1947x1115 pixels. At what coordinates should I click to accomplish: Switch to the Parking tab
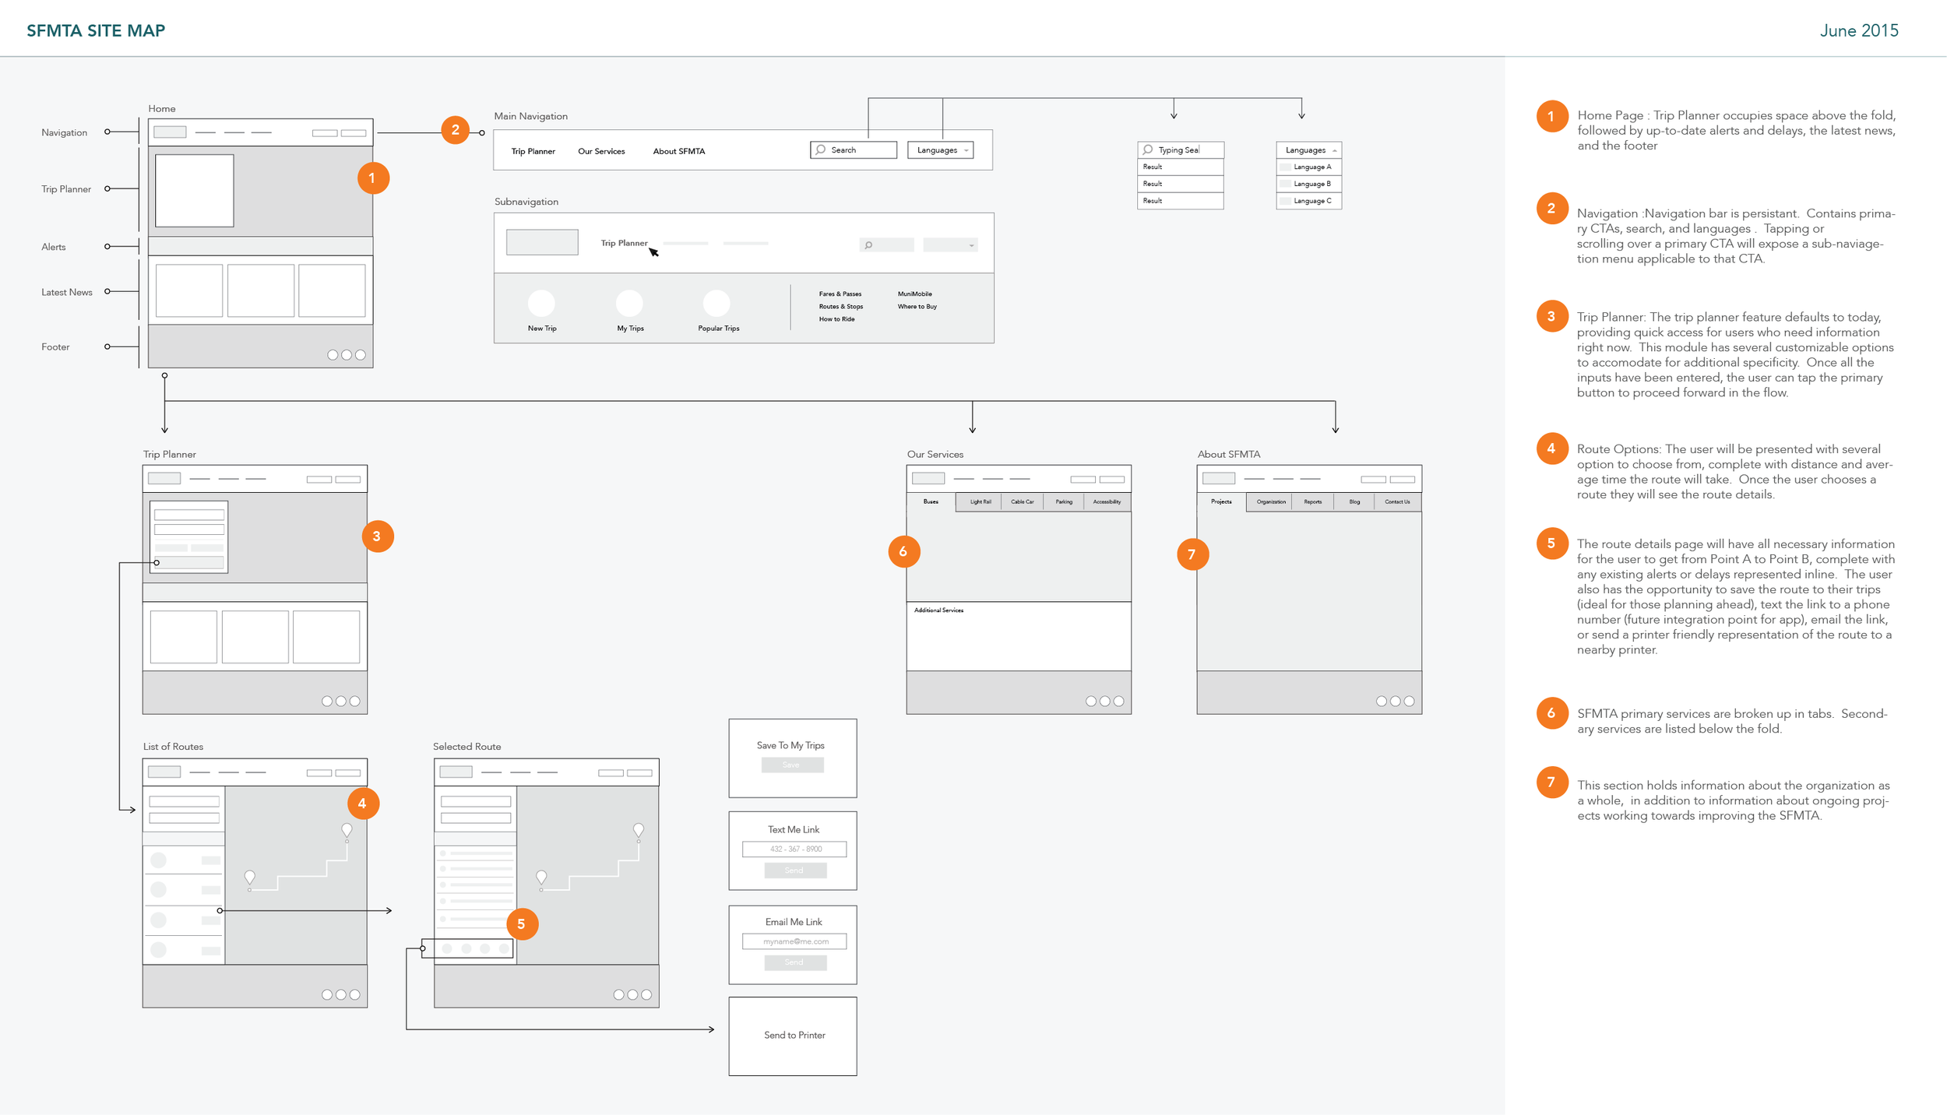click(1064, 502)
